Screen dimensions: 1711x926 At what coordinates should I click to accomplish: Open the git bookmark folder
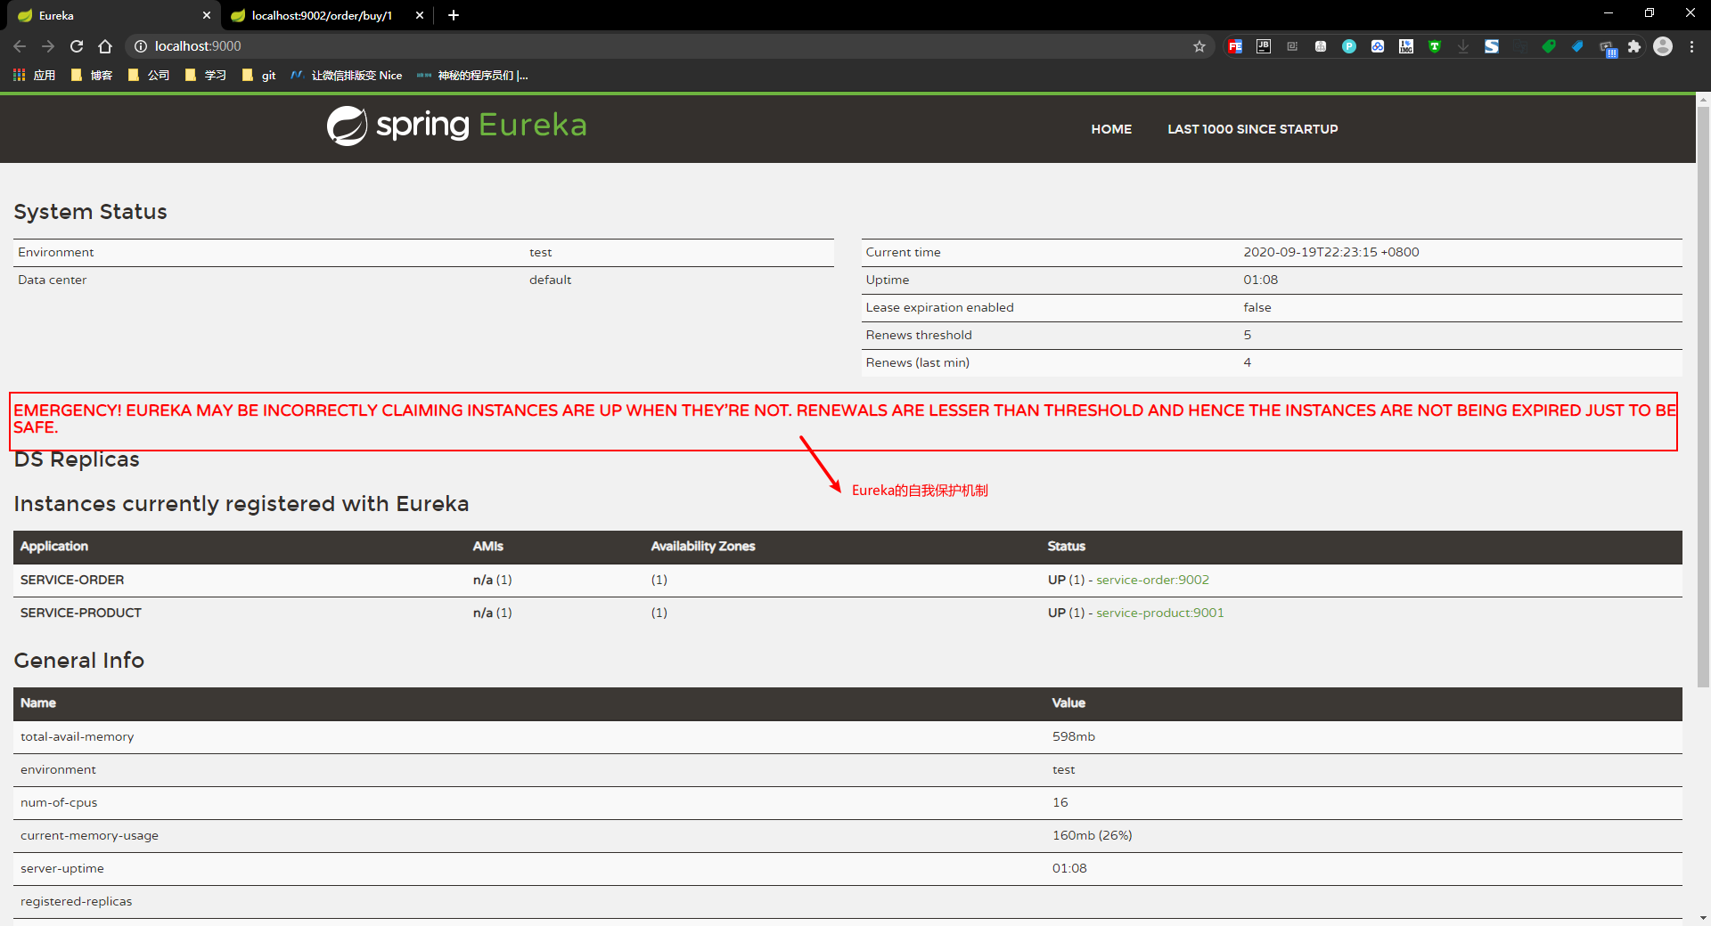click(x=259, y=76)
